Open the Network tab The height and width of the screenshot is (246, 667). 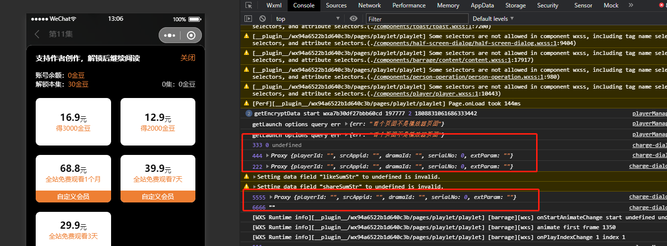pyautogui.click(x=369, y=5)
